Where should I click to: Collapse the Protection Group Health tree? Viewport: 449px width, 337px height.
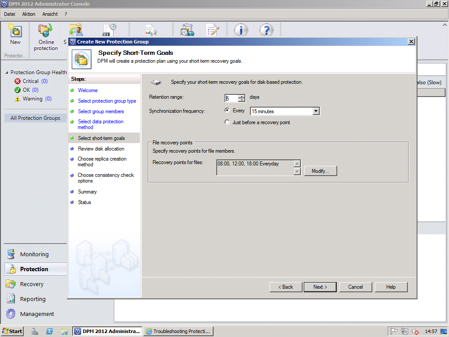pos(7,72)
